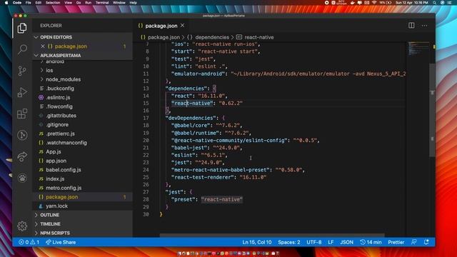This screenshot has height=257, width=457.
Task: Change end of line sequence LF
Action: pyautogui.click(x=331, y=242)
